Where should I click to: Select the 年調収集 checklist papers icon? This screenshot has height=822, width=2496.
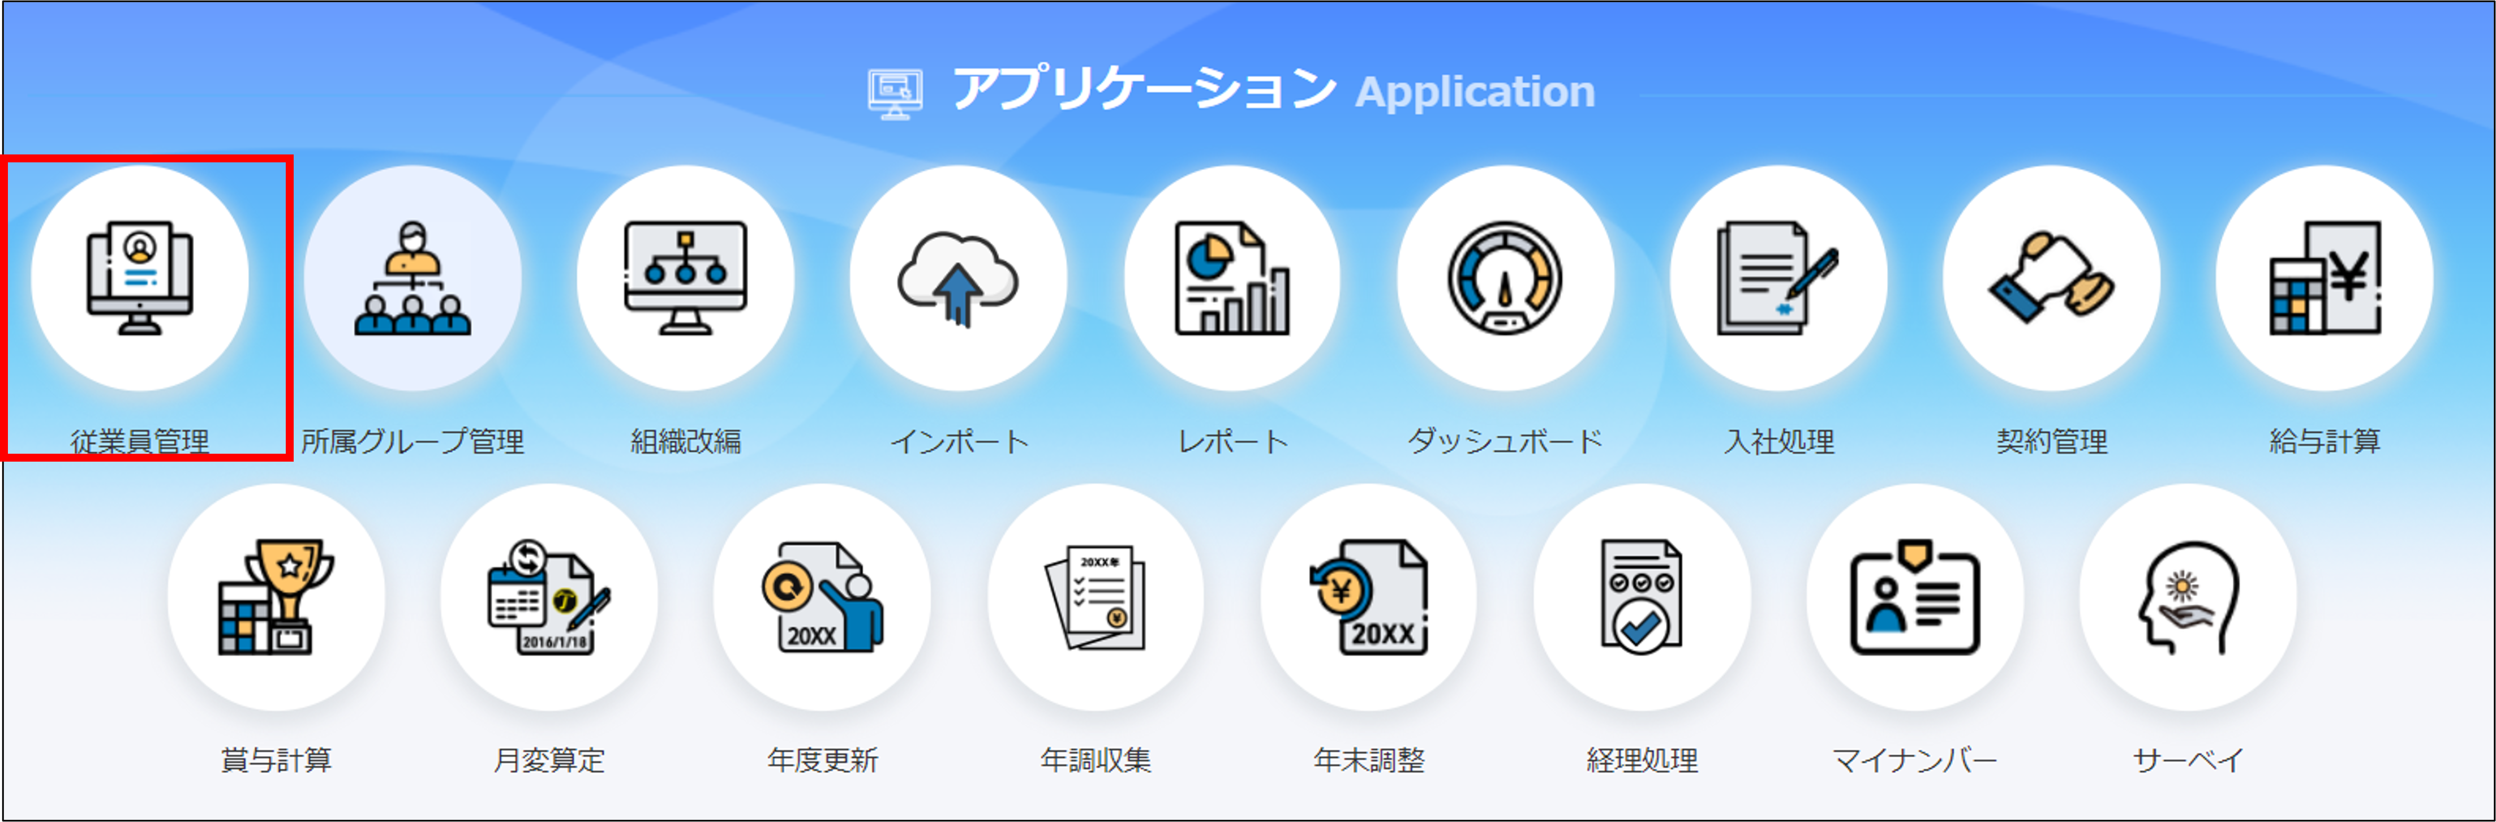click(1096, 597)
